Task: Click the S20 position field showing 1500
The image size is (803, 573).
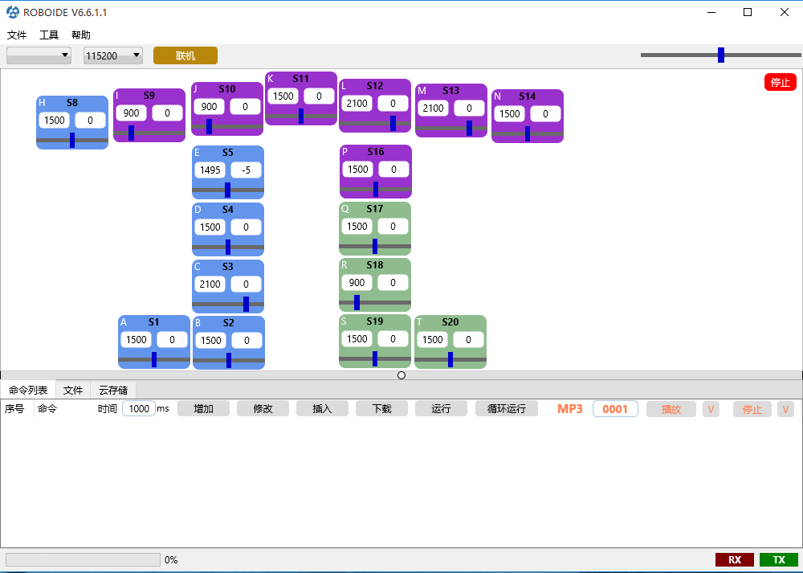Action: click(433, 339)
